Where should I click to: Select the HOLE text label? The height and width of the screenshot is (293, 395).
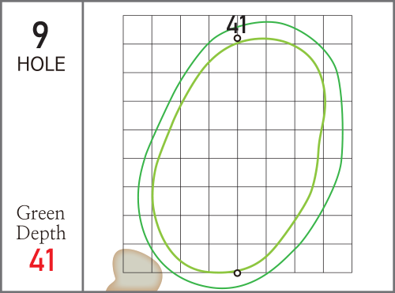41,64
